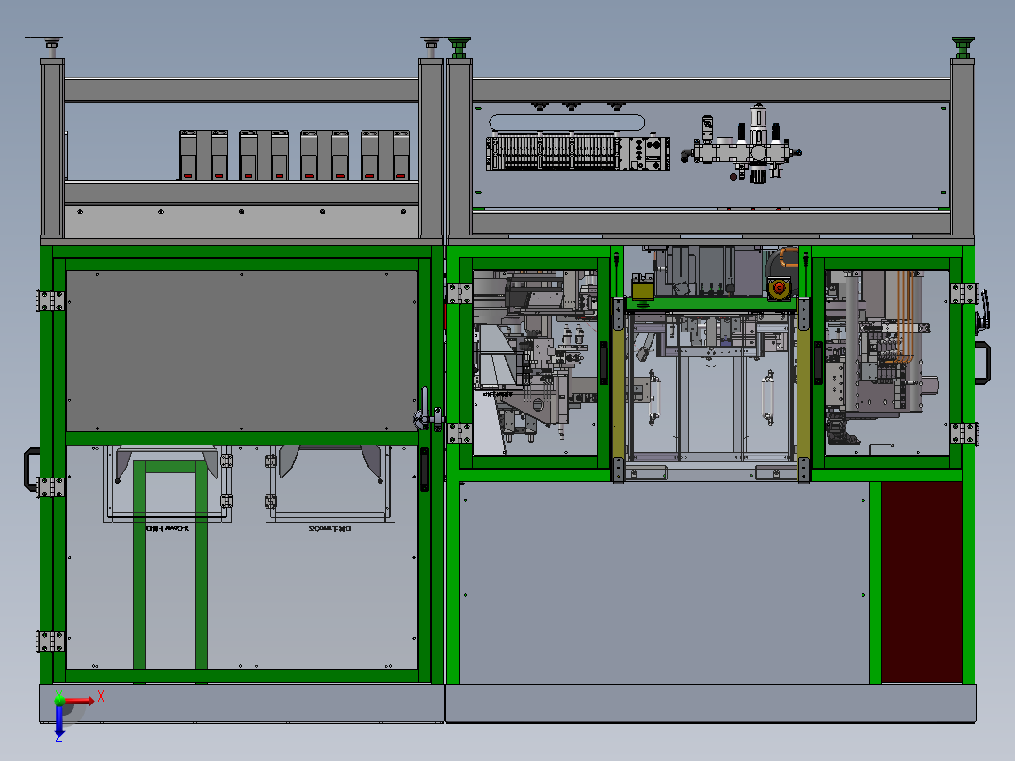The height and width of the screenshot is (761, 1015).
Task: Pick the grey base plate under the left cabinet
Action: pyautogui.click(x=242, y=703)
